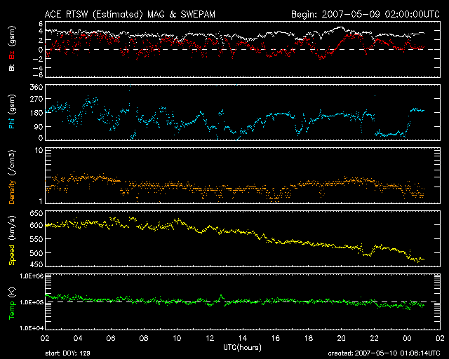Click the yellow 'Speed' axis label
The image size is (449, 359).
(x=12, y=255)
